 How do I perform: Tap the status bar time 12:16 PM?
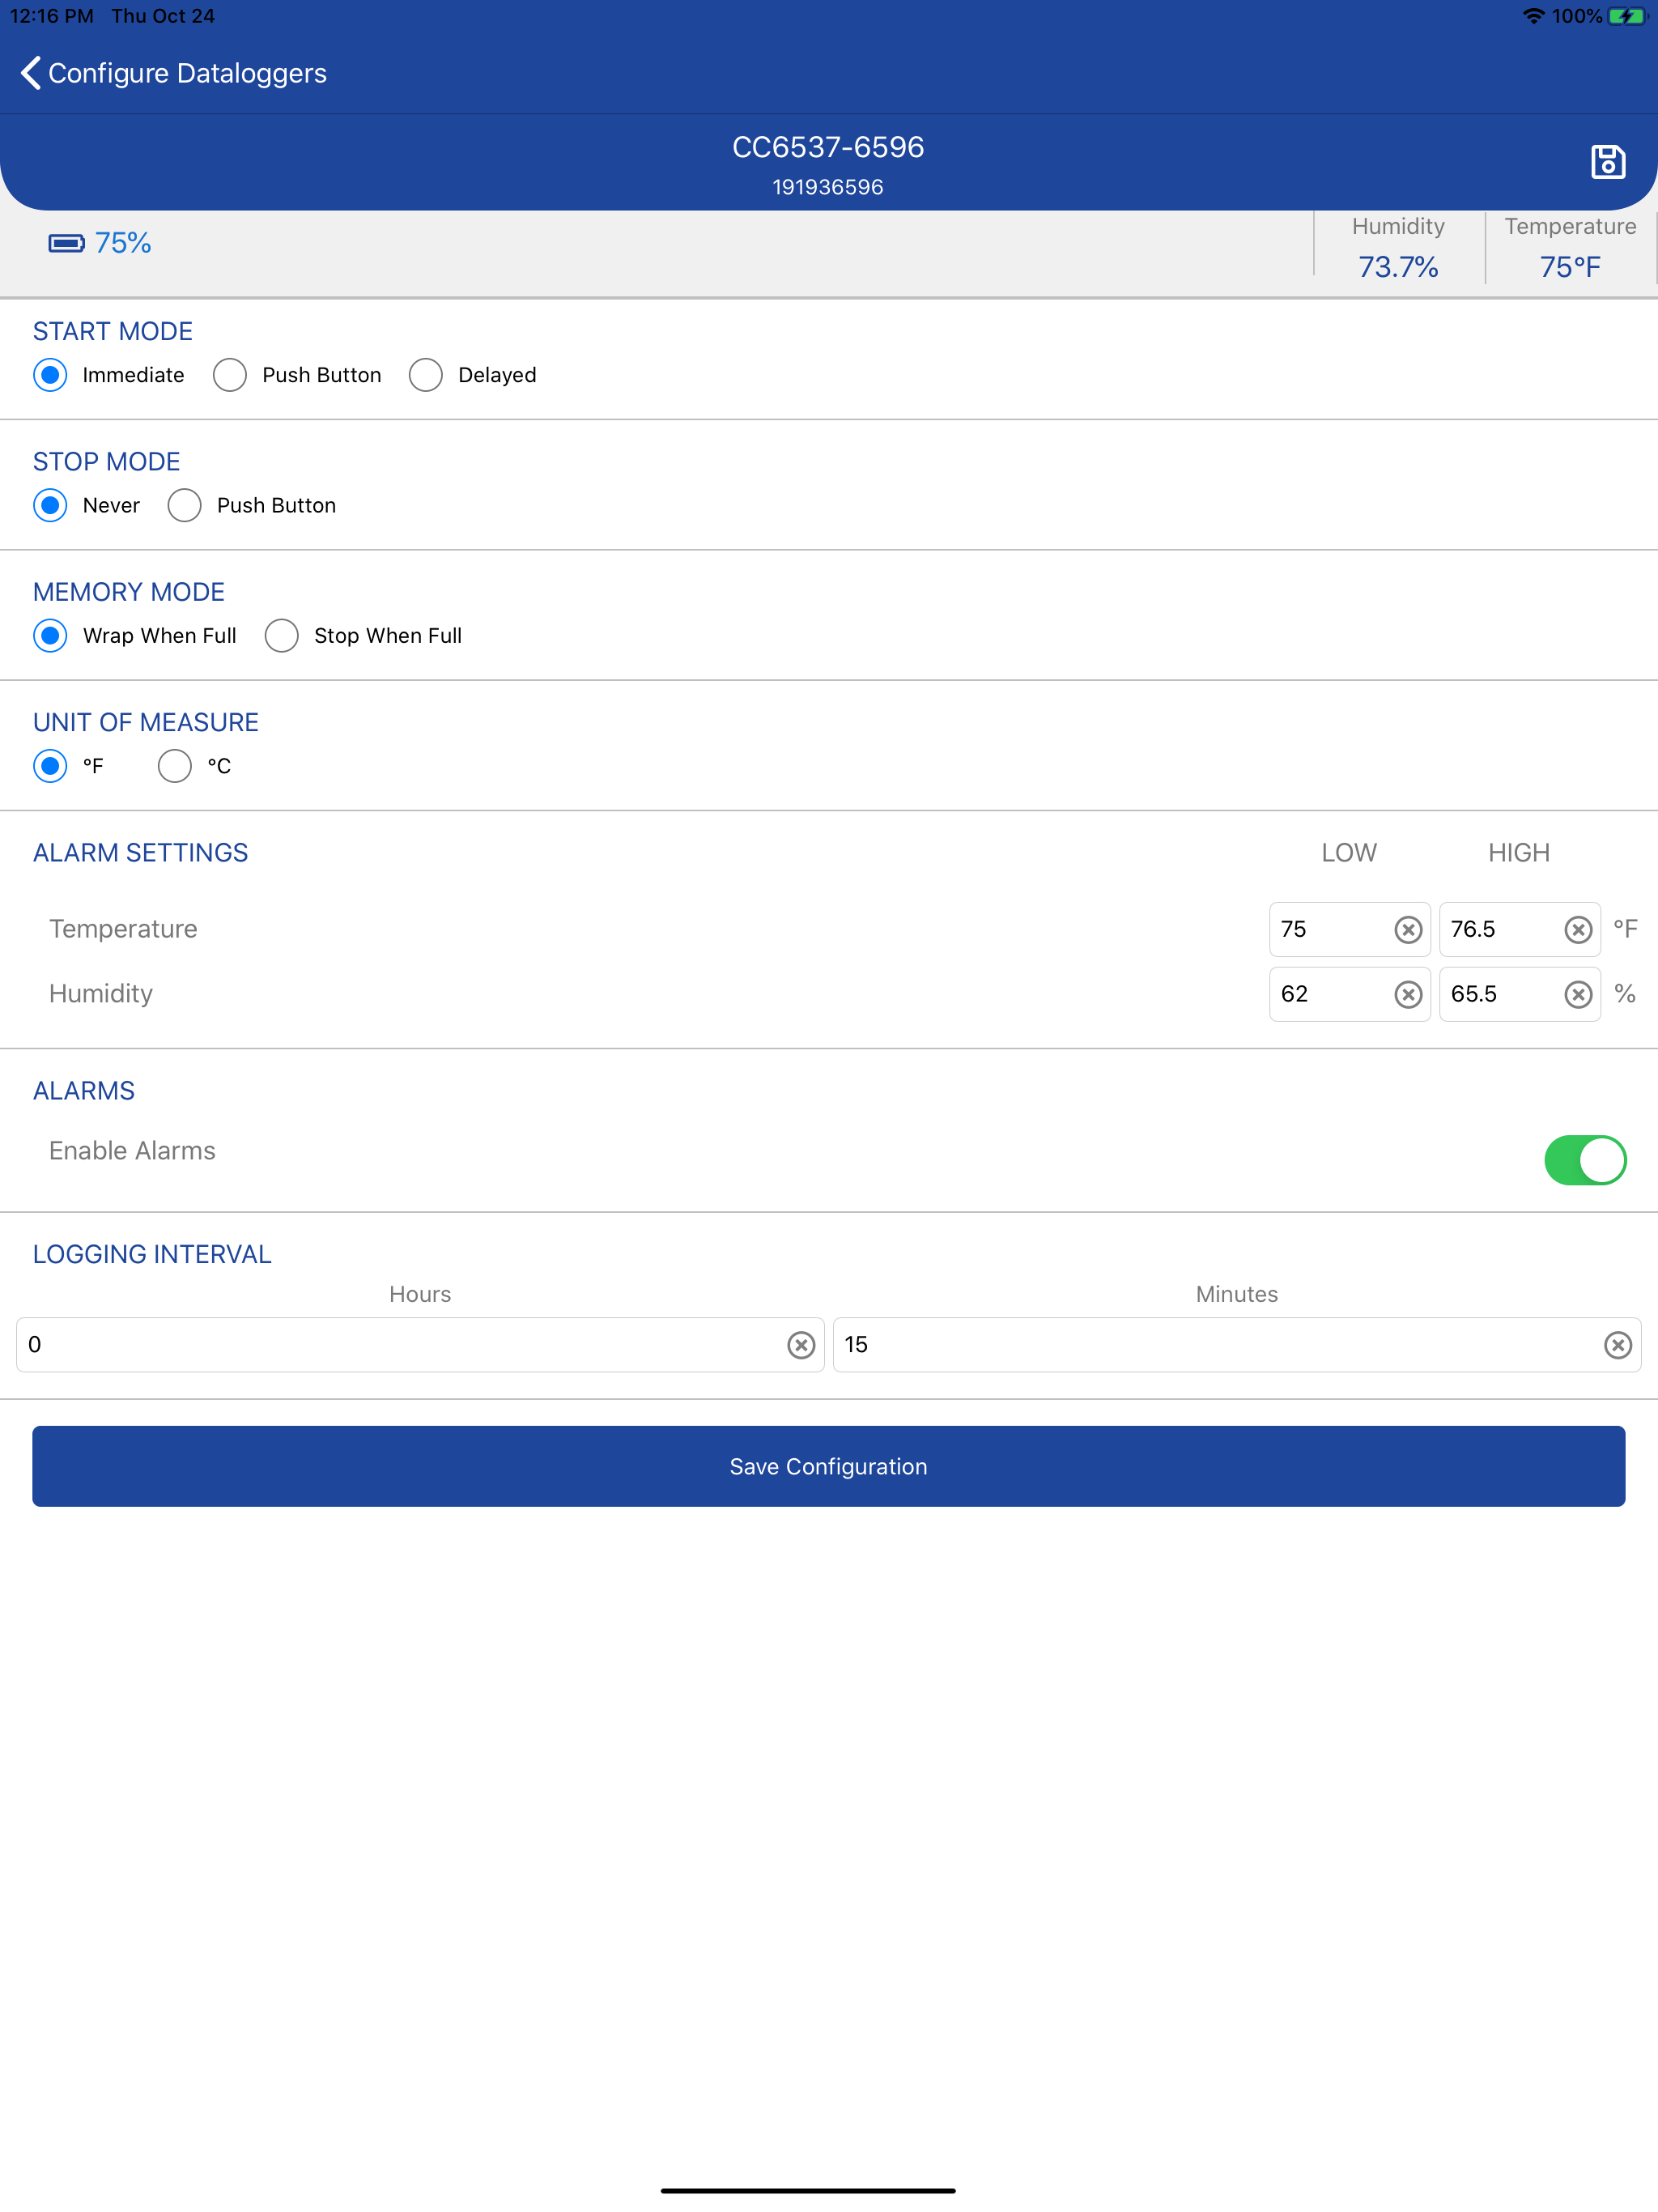point(52,16)
